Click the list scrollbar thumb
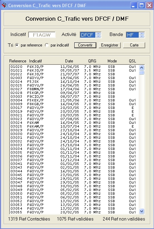The image size is (154, 229). (141, 73)
